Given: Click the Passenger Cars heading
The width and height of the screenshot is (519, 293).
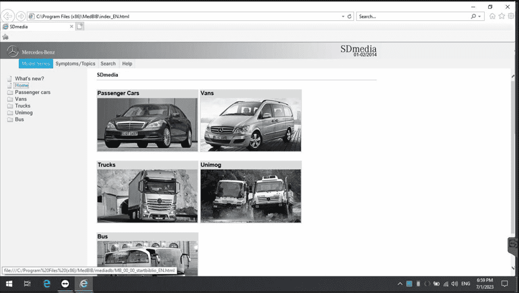Looking at the screenshot, I should [118, 94].
